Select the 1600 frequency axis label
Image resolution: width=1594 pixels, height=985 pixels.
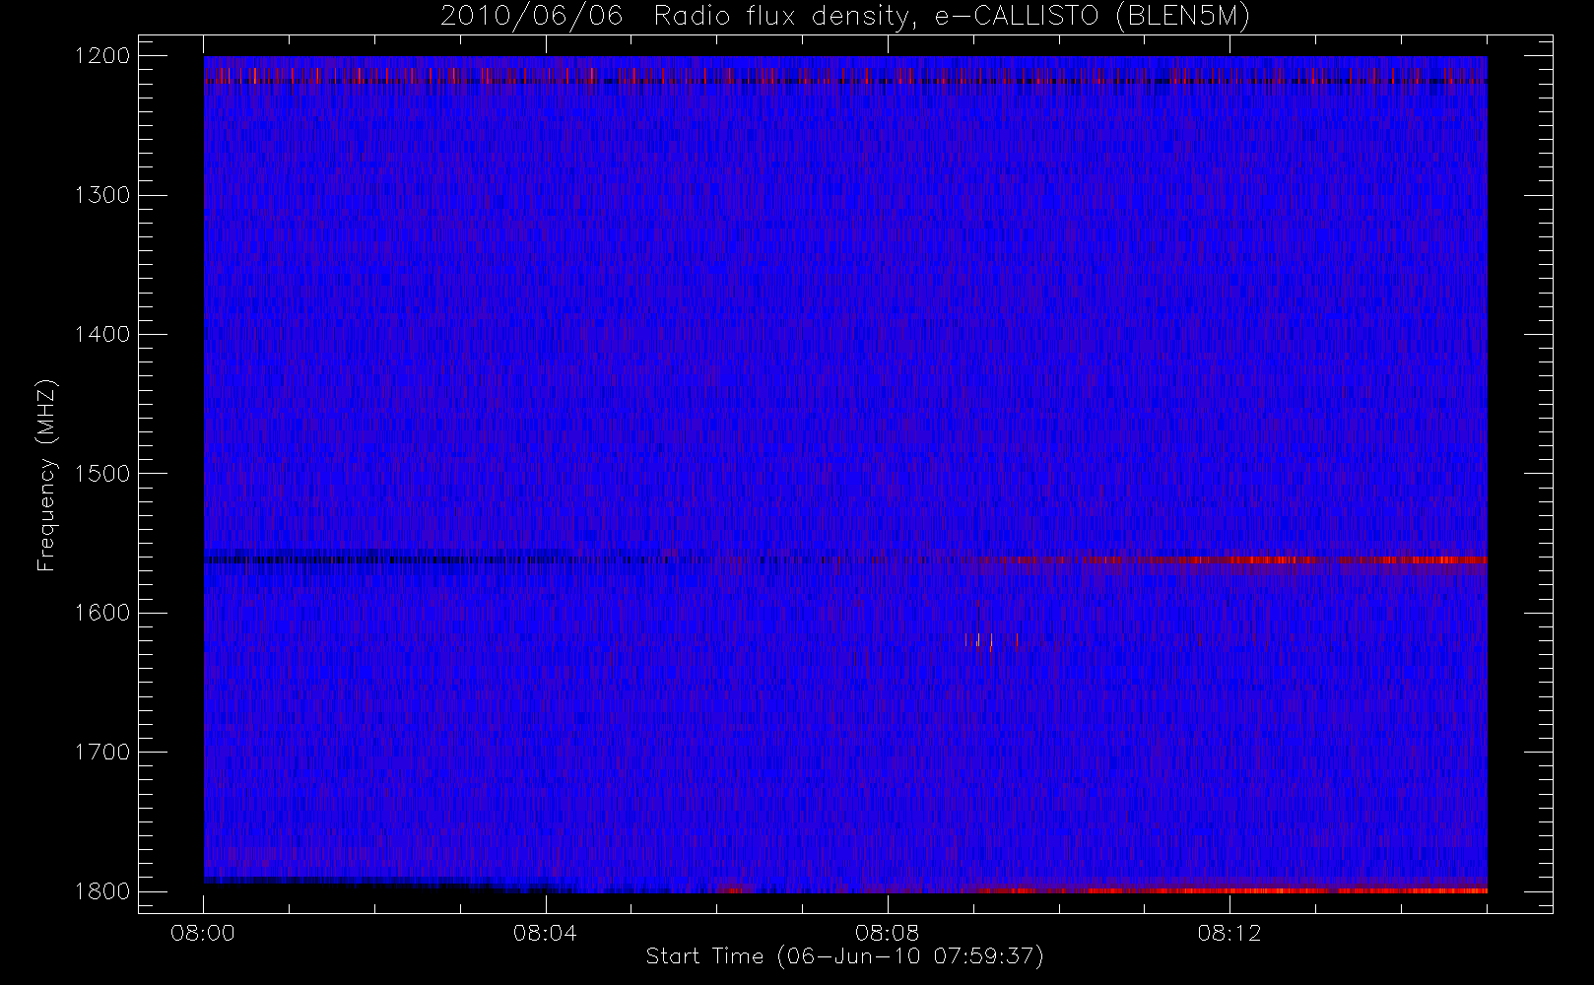click(102, 613)
